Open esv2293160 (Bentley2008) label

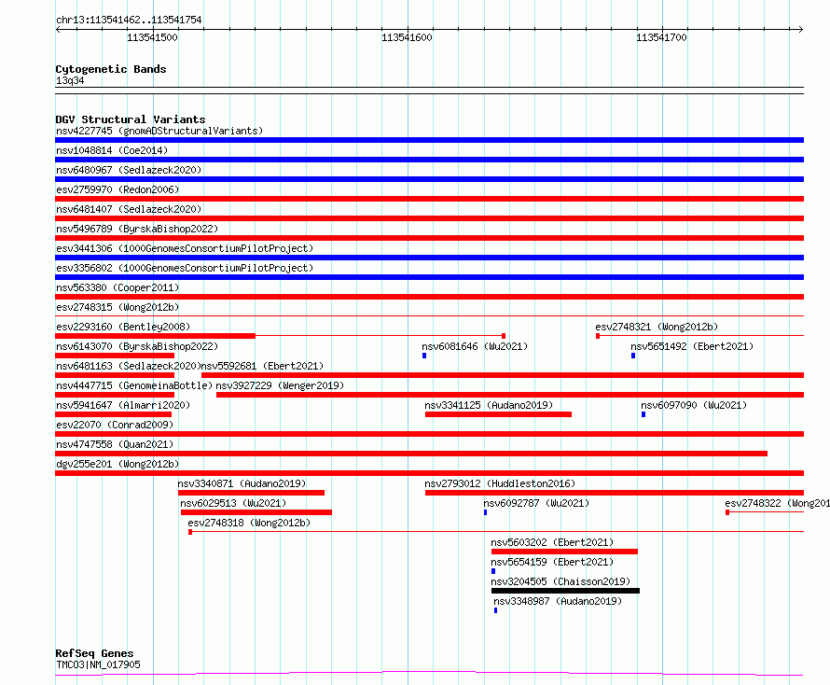coord(123,327)
